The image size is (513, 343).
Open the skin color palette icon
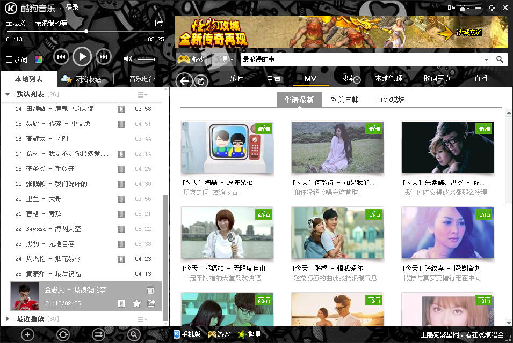tap(38, 59)
